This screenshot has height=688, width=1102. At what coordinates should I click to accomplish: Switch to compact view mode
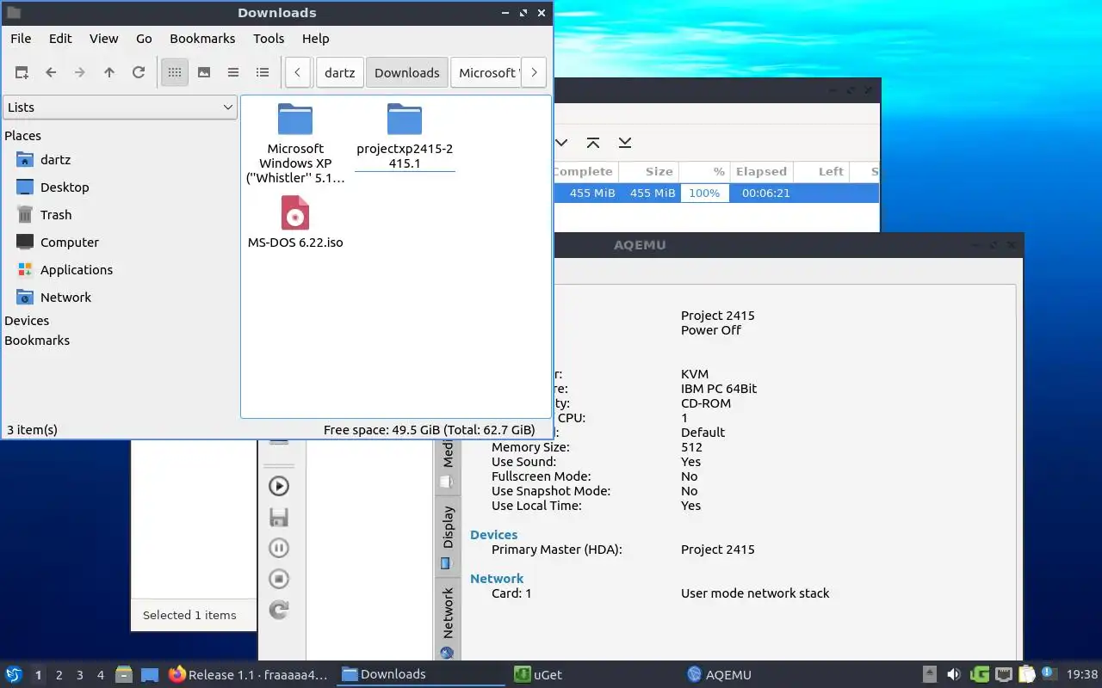(x=233, y=73)
